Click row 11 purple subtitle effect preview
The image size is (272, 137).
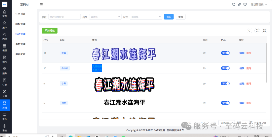click(124, 54)
